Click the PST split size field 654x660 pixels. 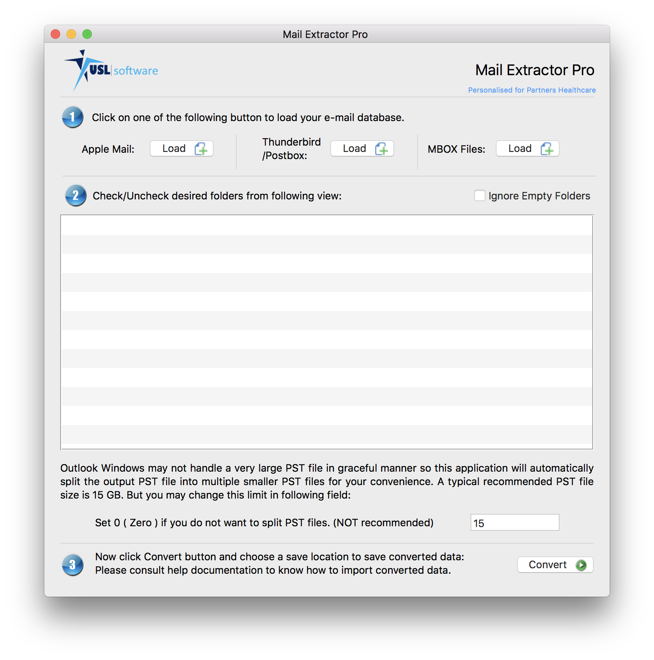515,523
